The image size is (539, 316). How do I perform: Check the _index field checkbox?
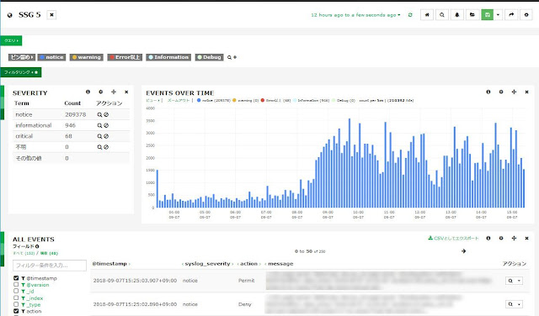(x=16, y=298)
